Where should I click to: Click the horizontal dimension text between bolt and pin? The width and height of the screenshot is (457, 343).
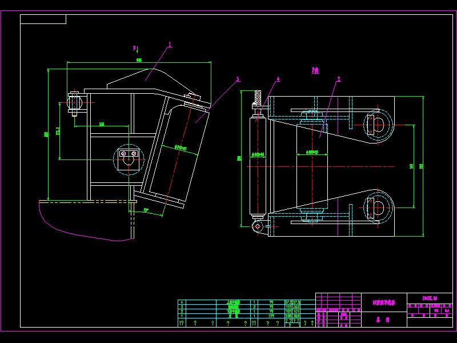coord(102,124)
